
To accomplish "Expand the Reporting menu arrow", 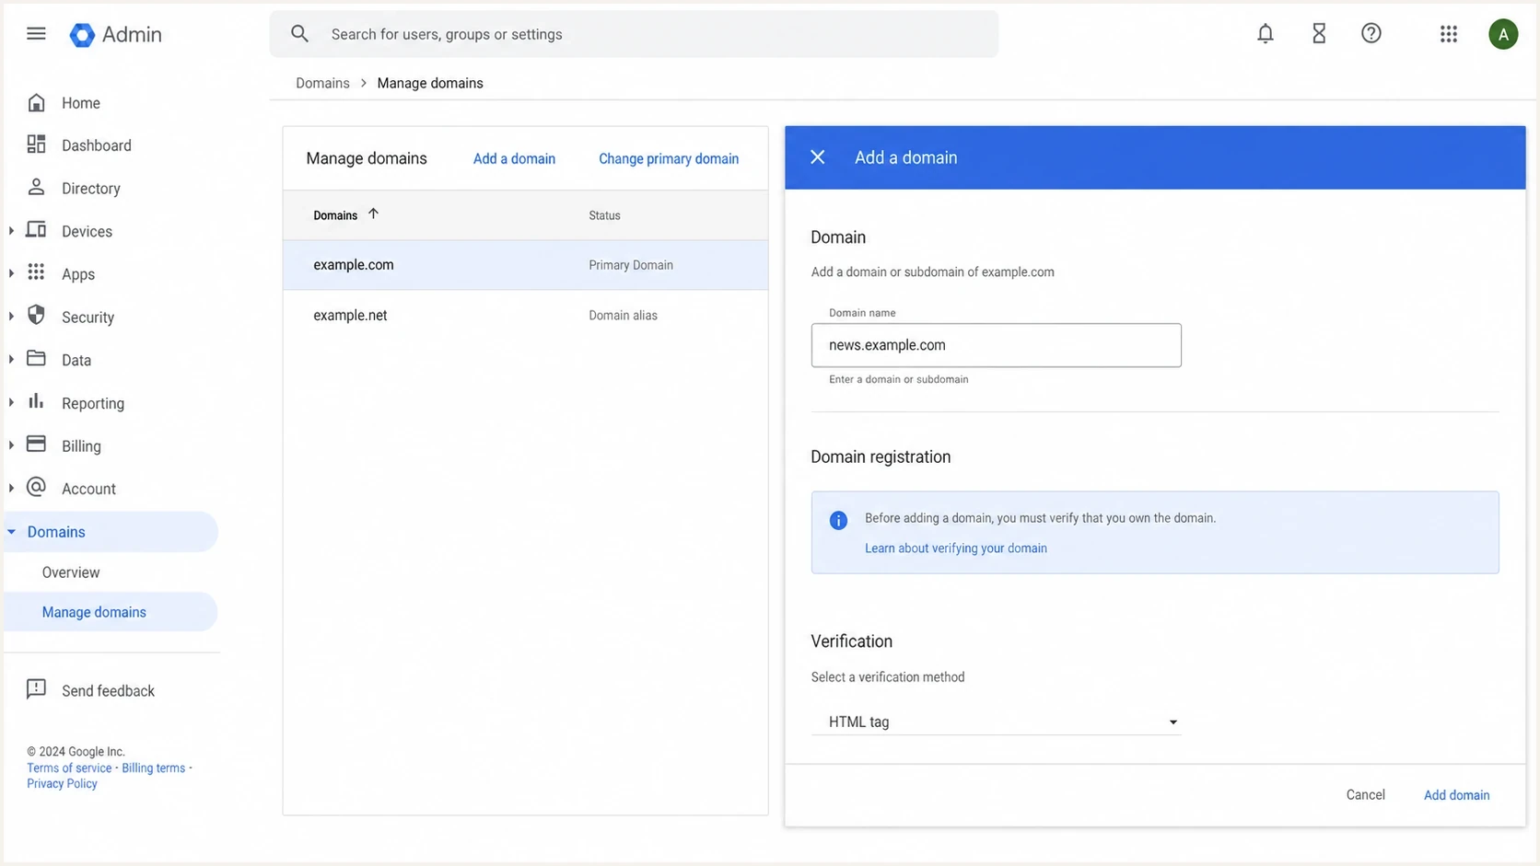I will [x=11, y=402].
